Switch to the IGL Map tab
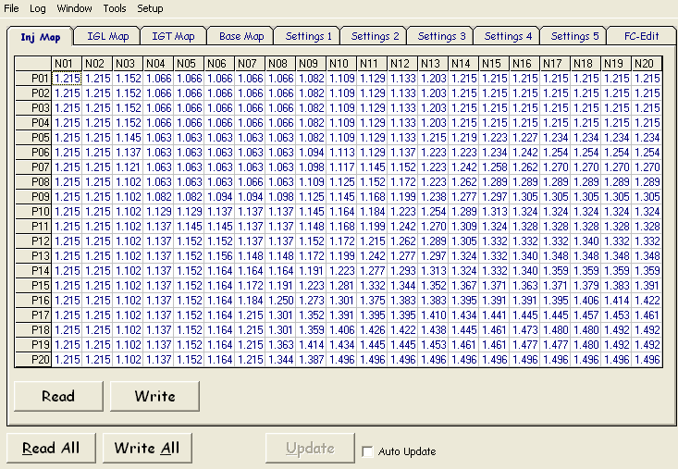Viewport: 678px width, 469px height. pyautogui.click(x=107, y=36)
